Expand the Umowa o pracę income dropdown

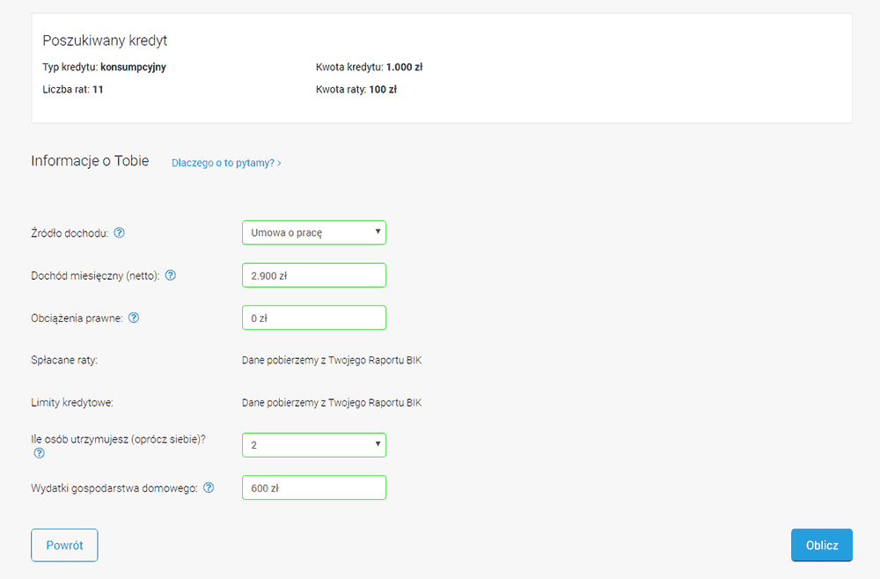[313, 232]
